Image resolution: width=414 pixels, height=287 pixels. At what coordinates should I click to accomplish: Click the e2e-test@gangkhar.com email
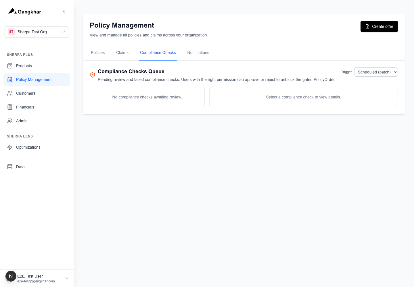point(36,281)
